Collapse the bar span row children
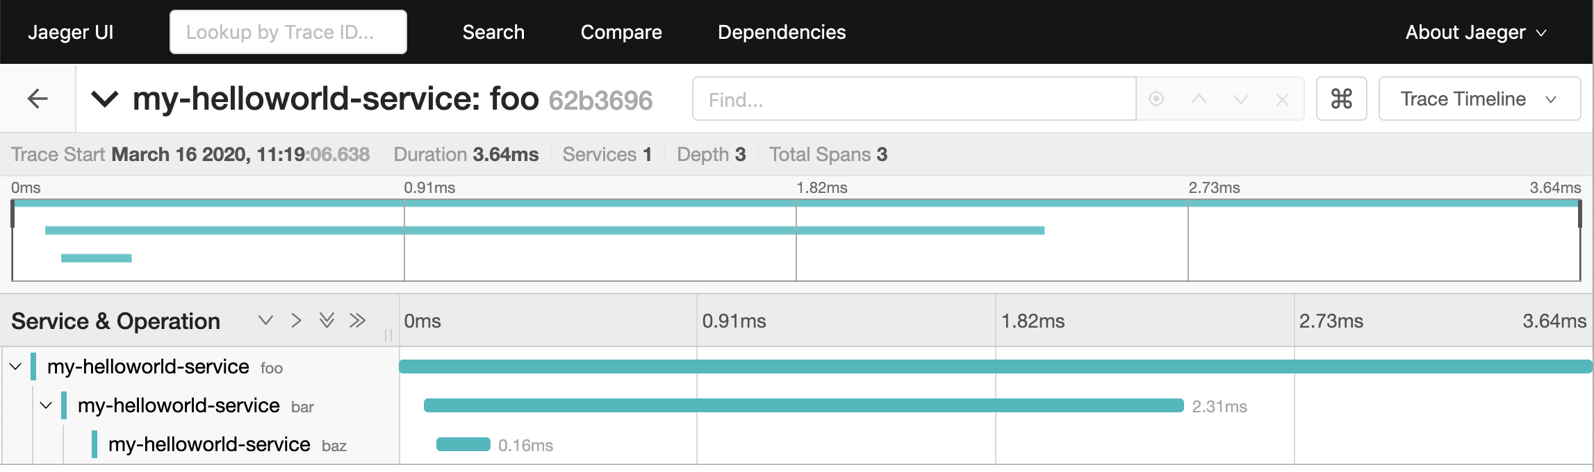Screen dimensions: 1594x472 tap(46, 405)
